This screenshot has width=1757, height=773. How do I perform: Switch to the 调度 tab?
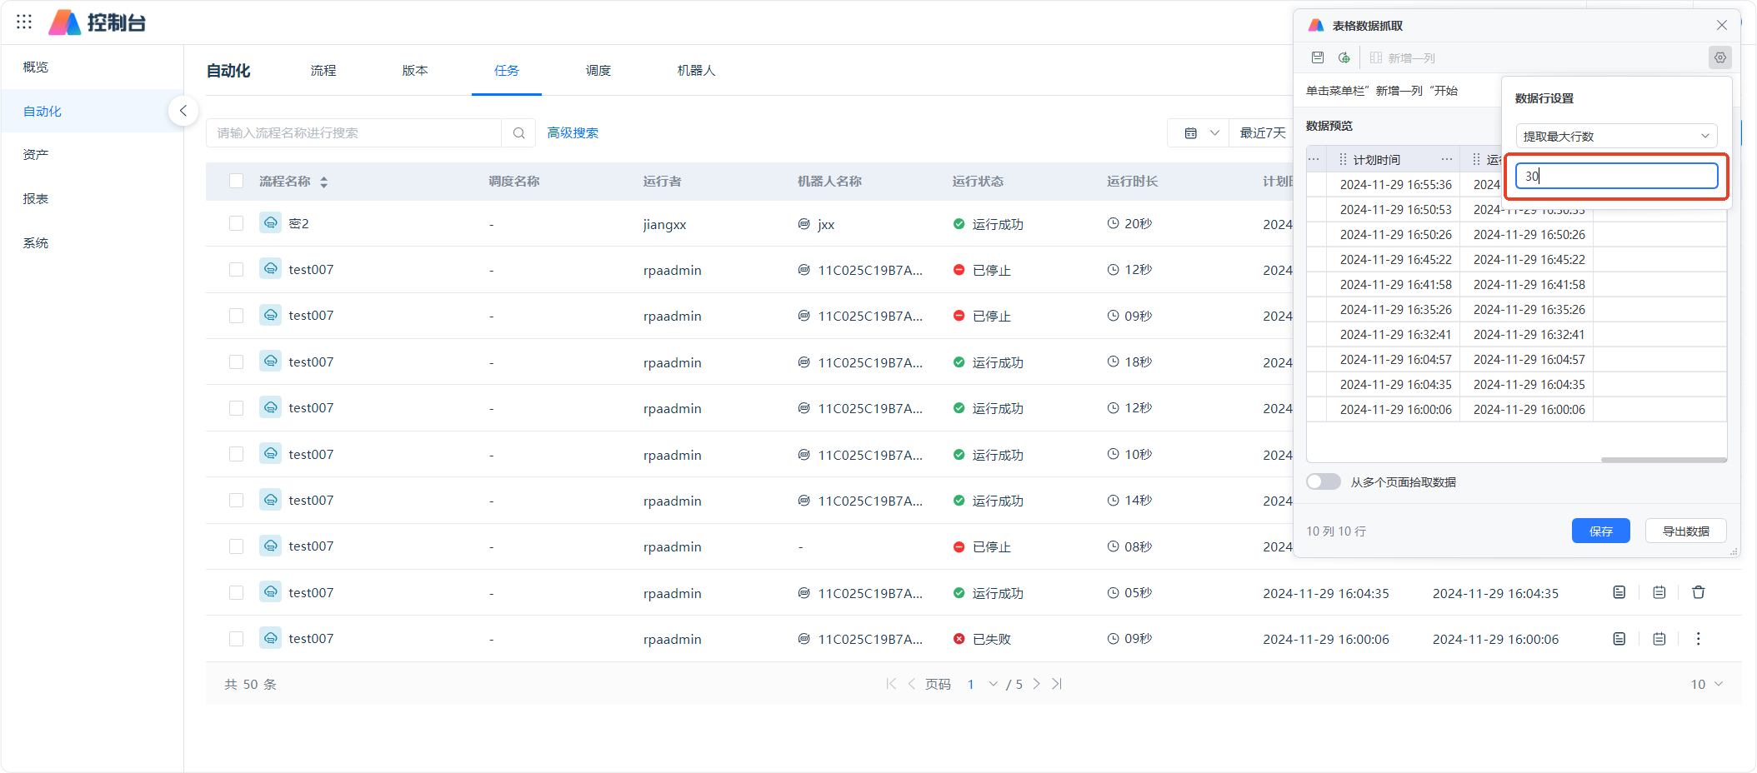tap(598, 71)
